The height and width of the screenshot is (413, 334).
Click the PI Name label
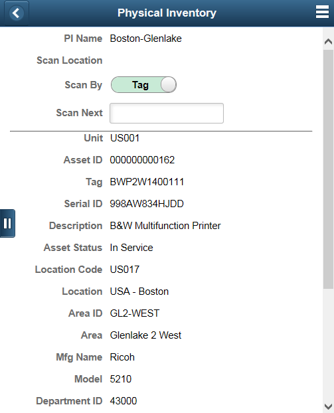(83, 39)
